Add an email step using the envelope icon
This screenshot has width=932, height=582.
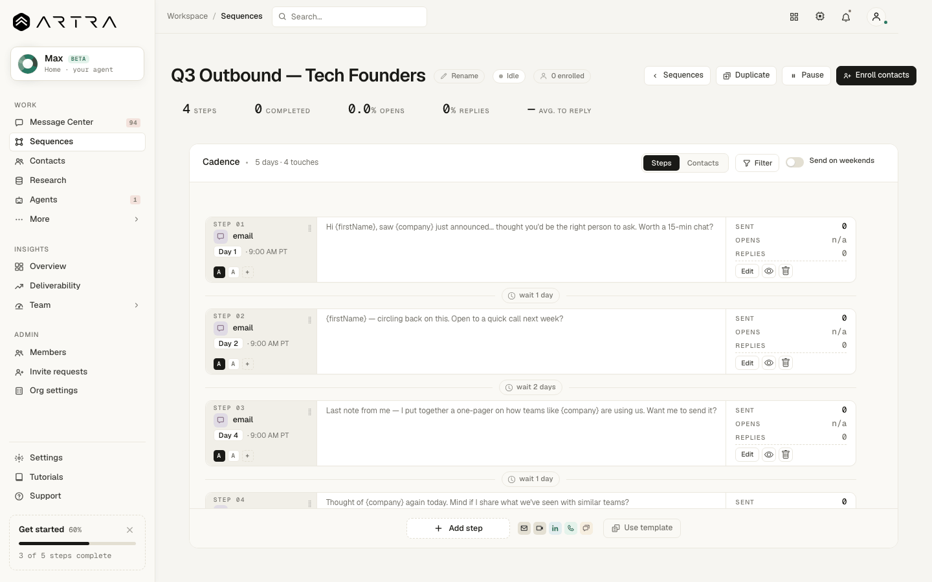click(524, 528)
